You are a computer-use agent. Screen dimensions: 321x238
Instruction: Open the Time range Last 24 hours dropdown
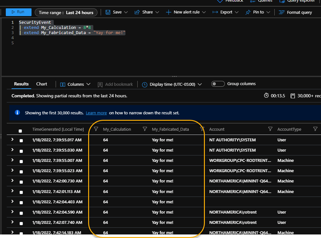coord(66,12)
